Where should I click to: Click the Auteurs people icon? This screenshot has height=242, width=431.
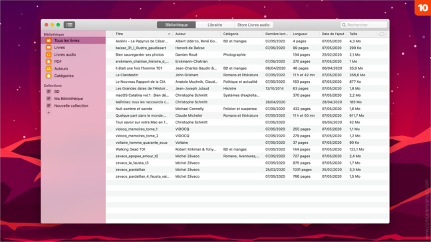click(49, 68)
